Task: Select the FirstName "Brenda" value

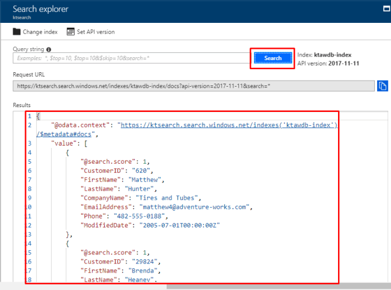Action: coord(143,271)
